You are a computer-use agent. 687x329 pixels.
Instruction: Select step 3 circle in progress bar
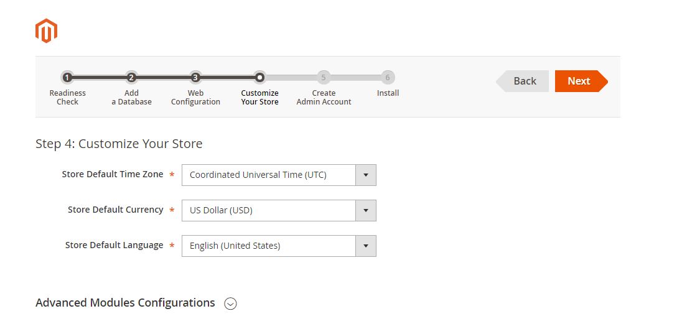tap(195, 78)
